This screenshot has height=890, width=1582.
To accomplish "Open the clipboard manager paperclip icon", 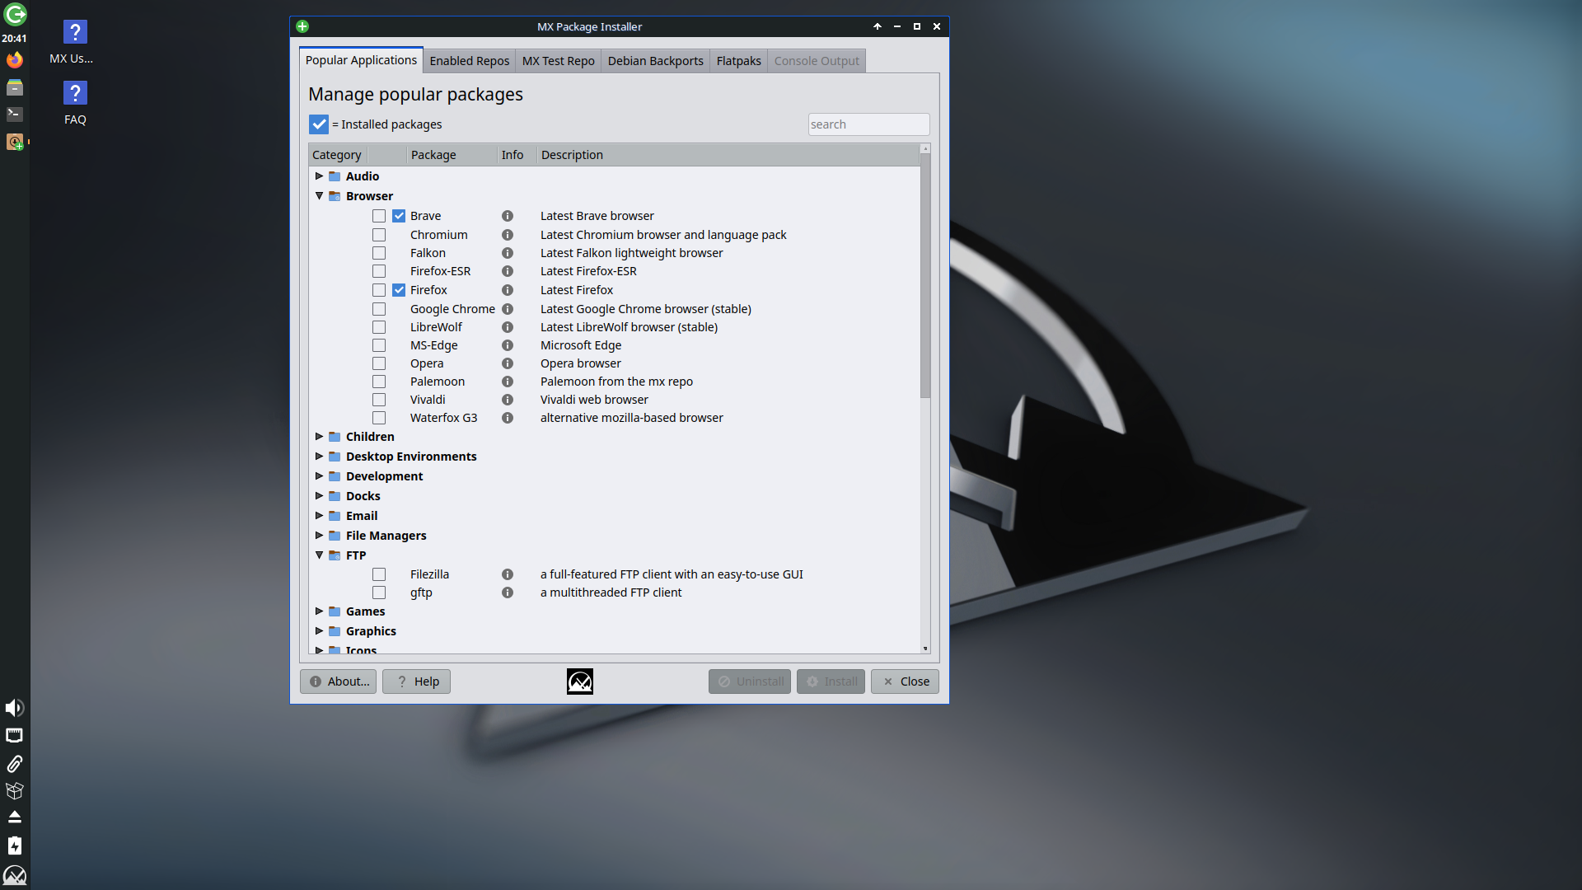I will point(15,763).
